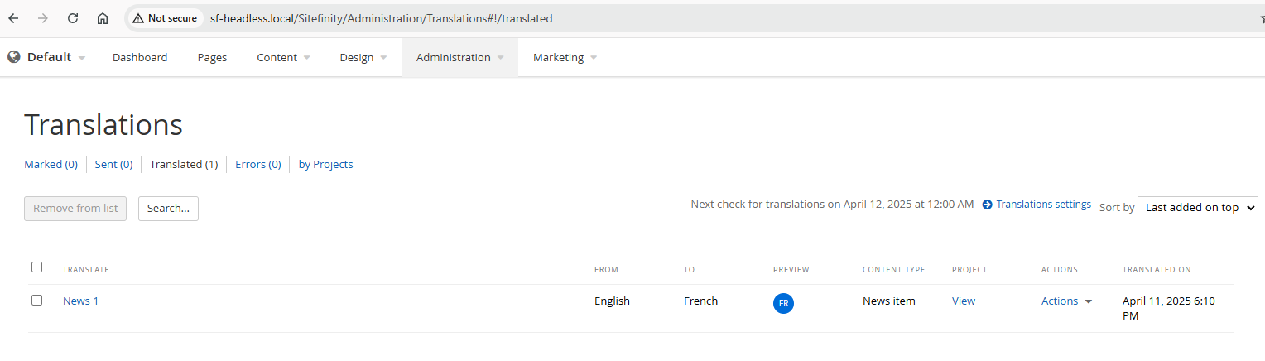Click the browser address bar URL

coord(381,18)
